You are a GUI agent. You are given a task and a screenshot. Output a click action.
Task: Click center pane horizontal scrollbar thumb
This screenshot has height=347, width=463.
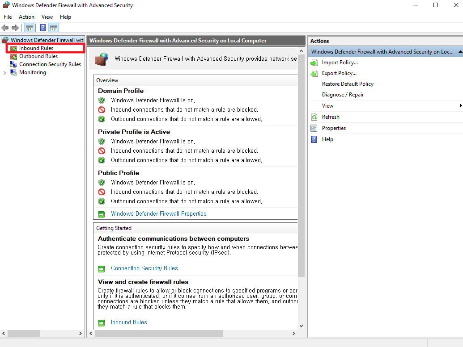(159, 334)
